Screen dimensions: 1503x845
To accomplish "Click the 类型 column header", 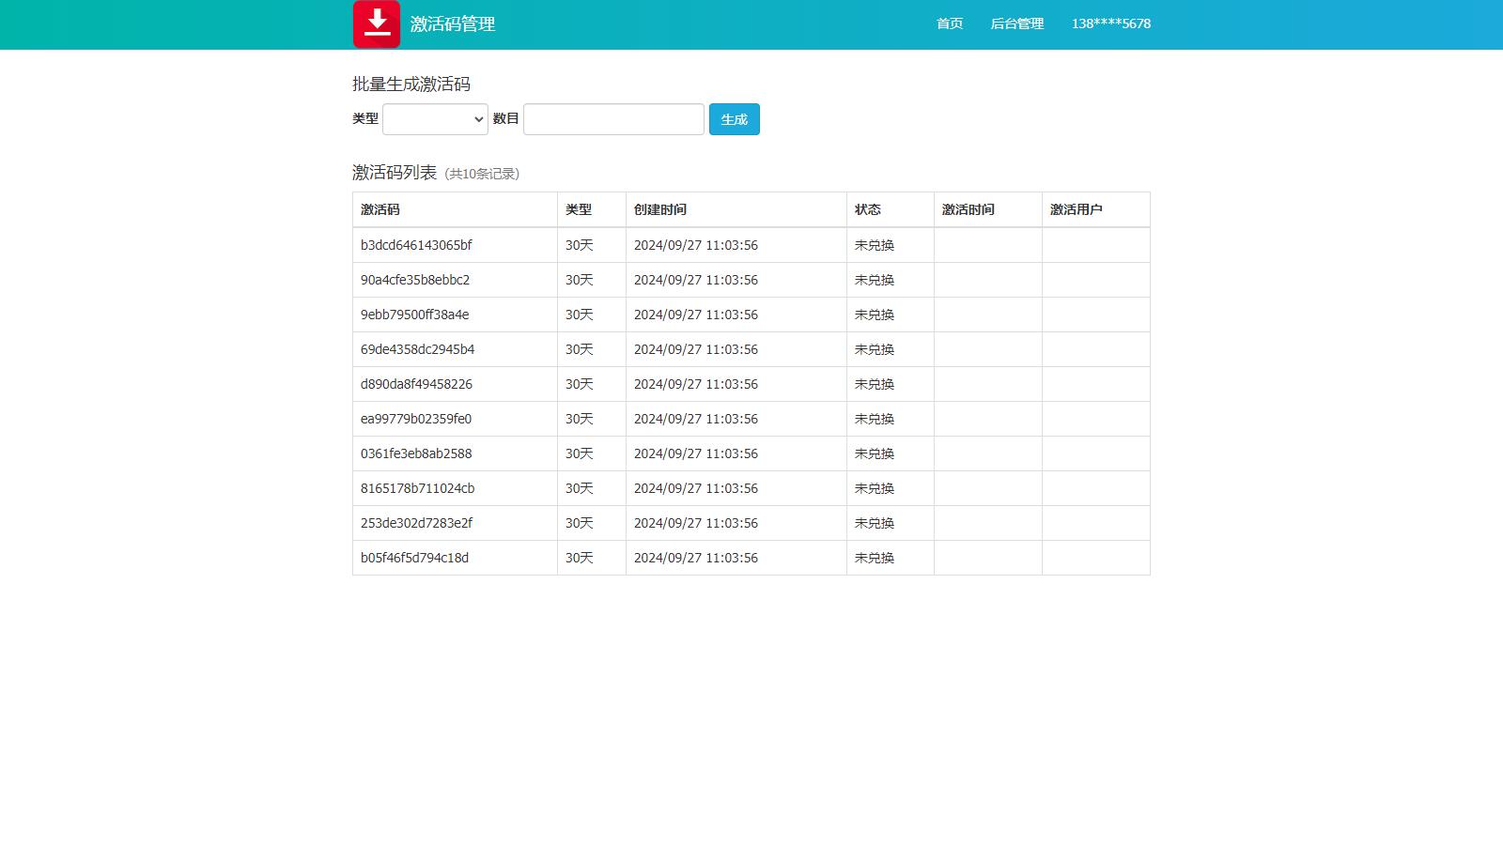I will pos(578,209).
